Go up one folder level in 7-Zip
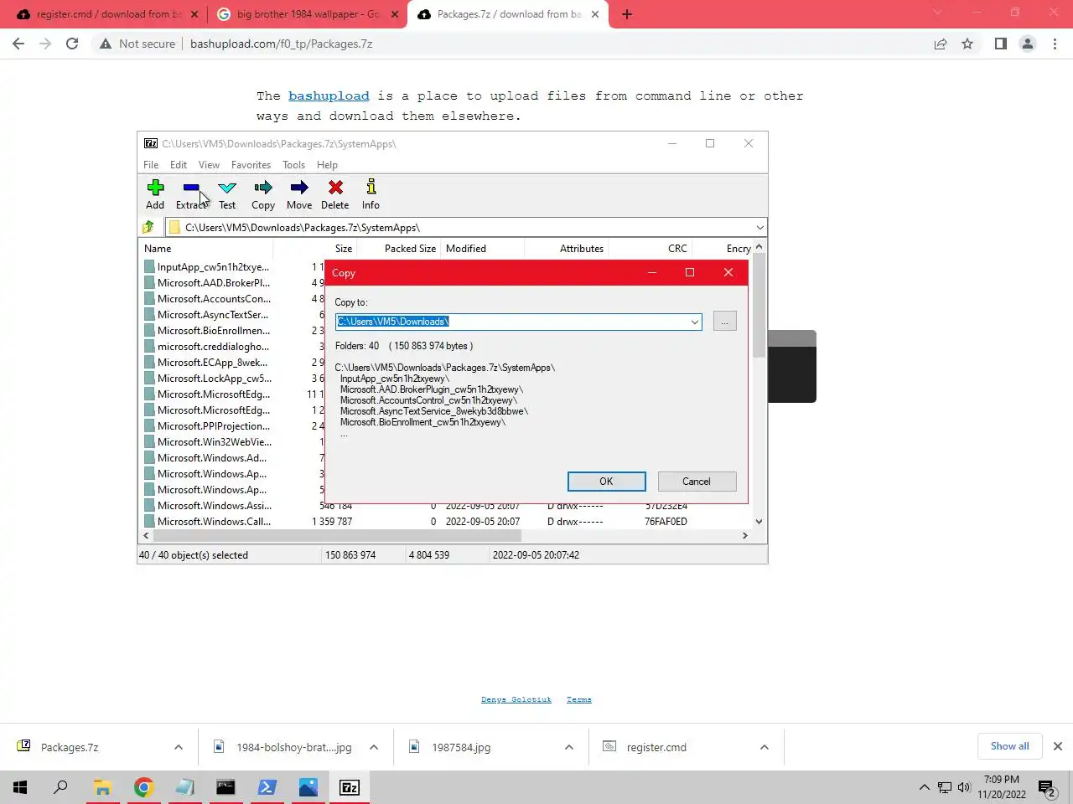 [x=148, y=227]
